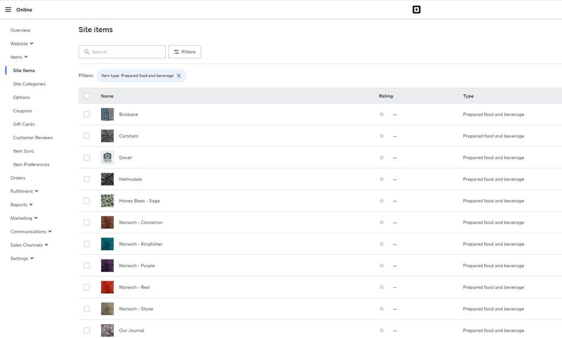Screen dimensions: 562x338
Task: Open the Helmsdale item thumbnail
Action: coord(107,179)
